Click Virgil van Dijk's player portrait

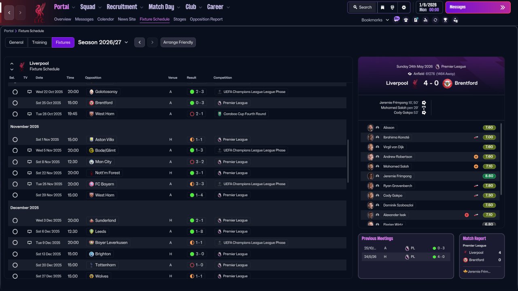370,147
